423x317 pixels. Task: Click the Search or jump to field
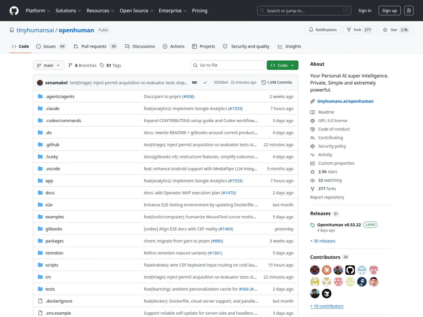click(x=304, y=11)
